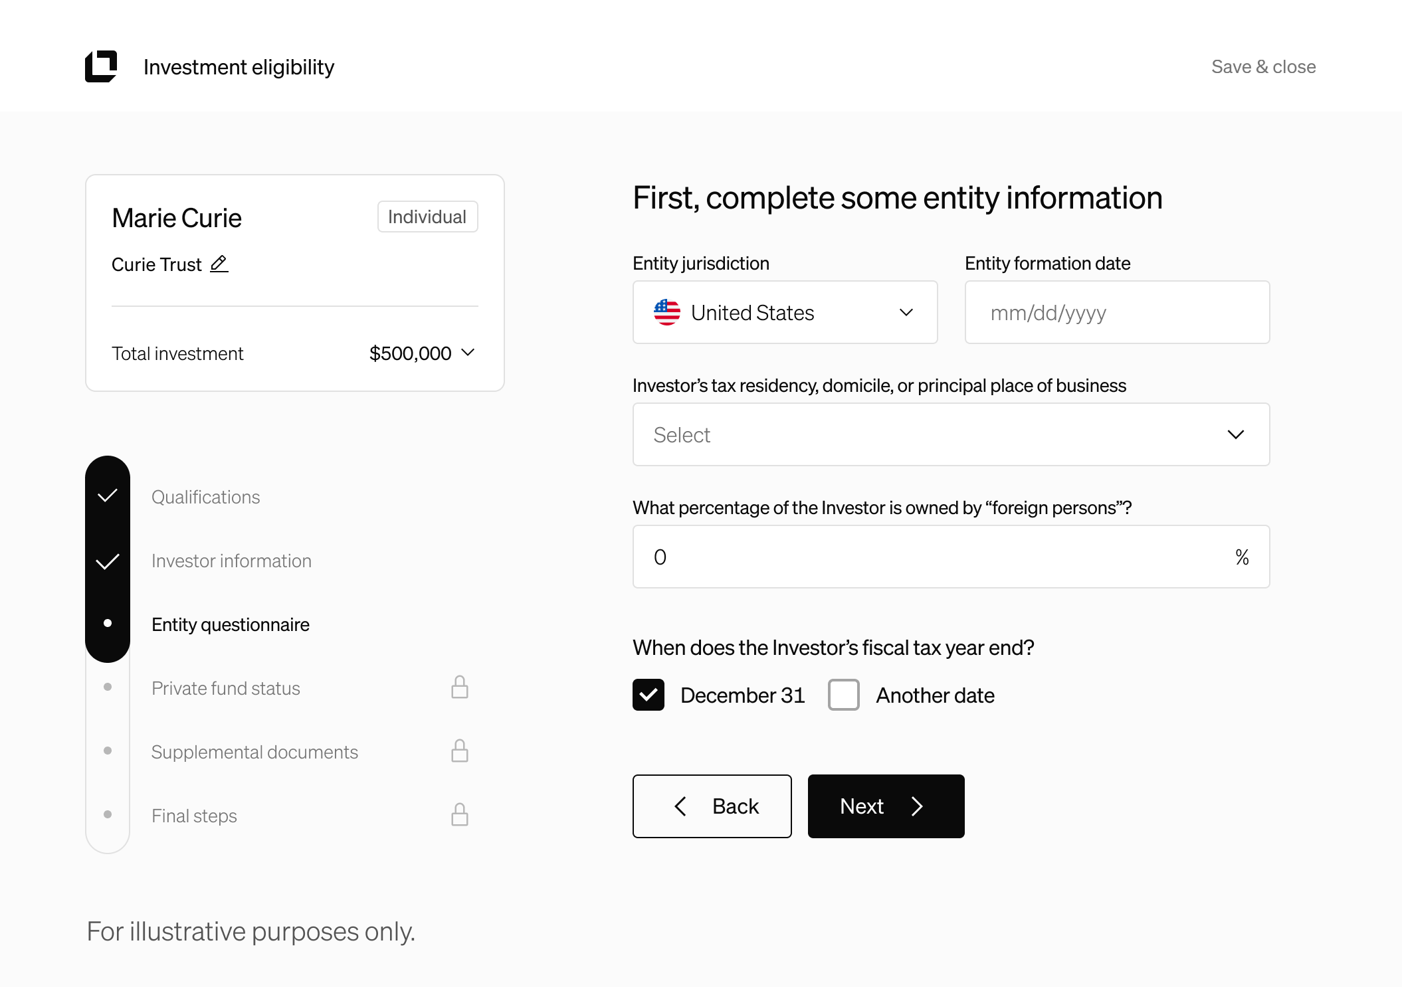
Task: Open the Supplemental documents step
Action: tap(254, 752)
